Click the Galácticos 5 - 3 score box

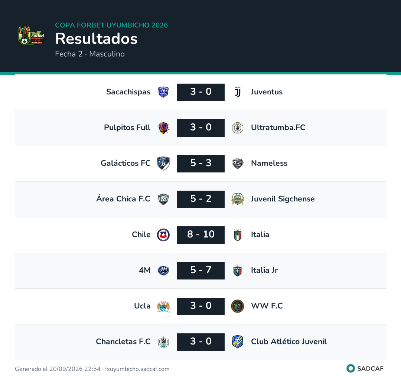click(x=200, y=164)
